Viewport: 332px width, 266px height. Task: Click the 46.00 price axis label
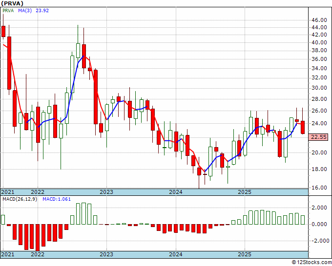[319, 20]
